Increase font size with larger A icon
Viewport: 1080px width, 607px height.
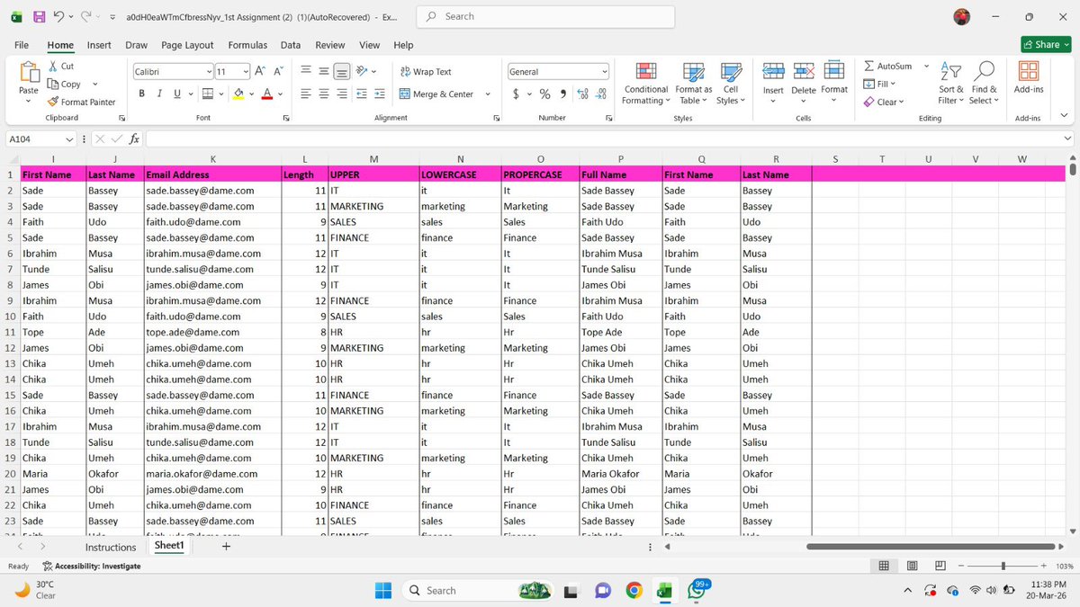(x=259, y=71)
